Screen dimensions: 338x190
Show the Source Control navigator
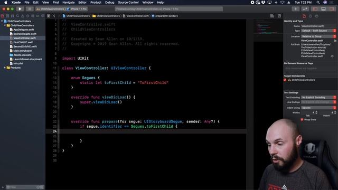coord(7,16)
